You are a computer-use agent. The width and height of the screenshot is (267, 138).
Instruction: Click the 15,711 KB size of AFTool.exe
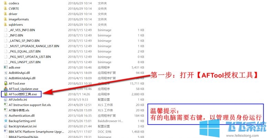[137, 84]
